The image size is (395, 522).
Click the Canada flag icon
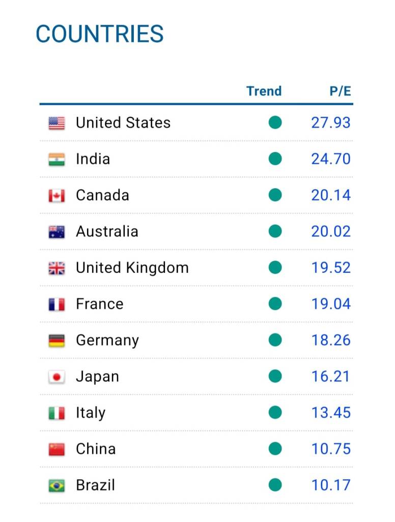pos(57,196)
